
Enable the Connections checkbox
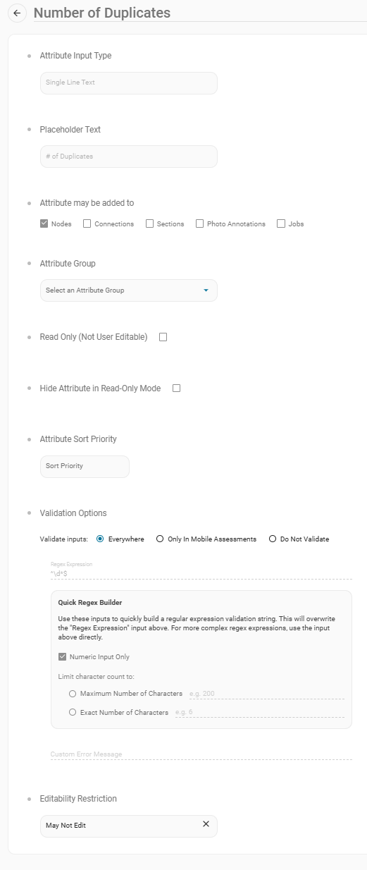[x=87, y=223]
